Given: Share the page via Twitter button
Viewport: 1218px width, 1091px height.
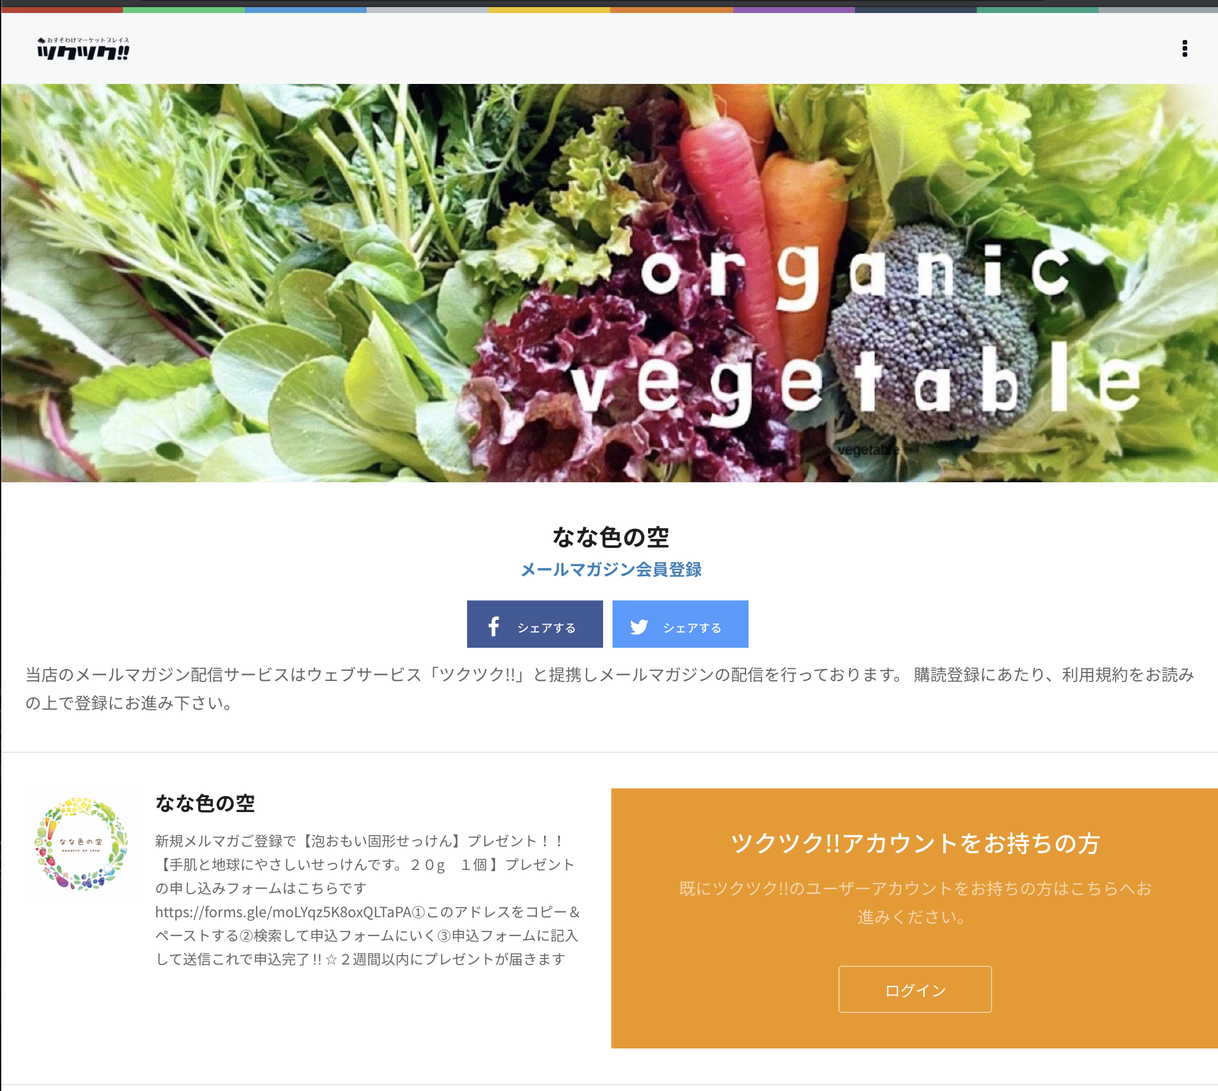Looking at the screenshot, I should pyautogui.click(x=680, y=624).
